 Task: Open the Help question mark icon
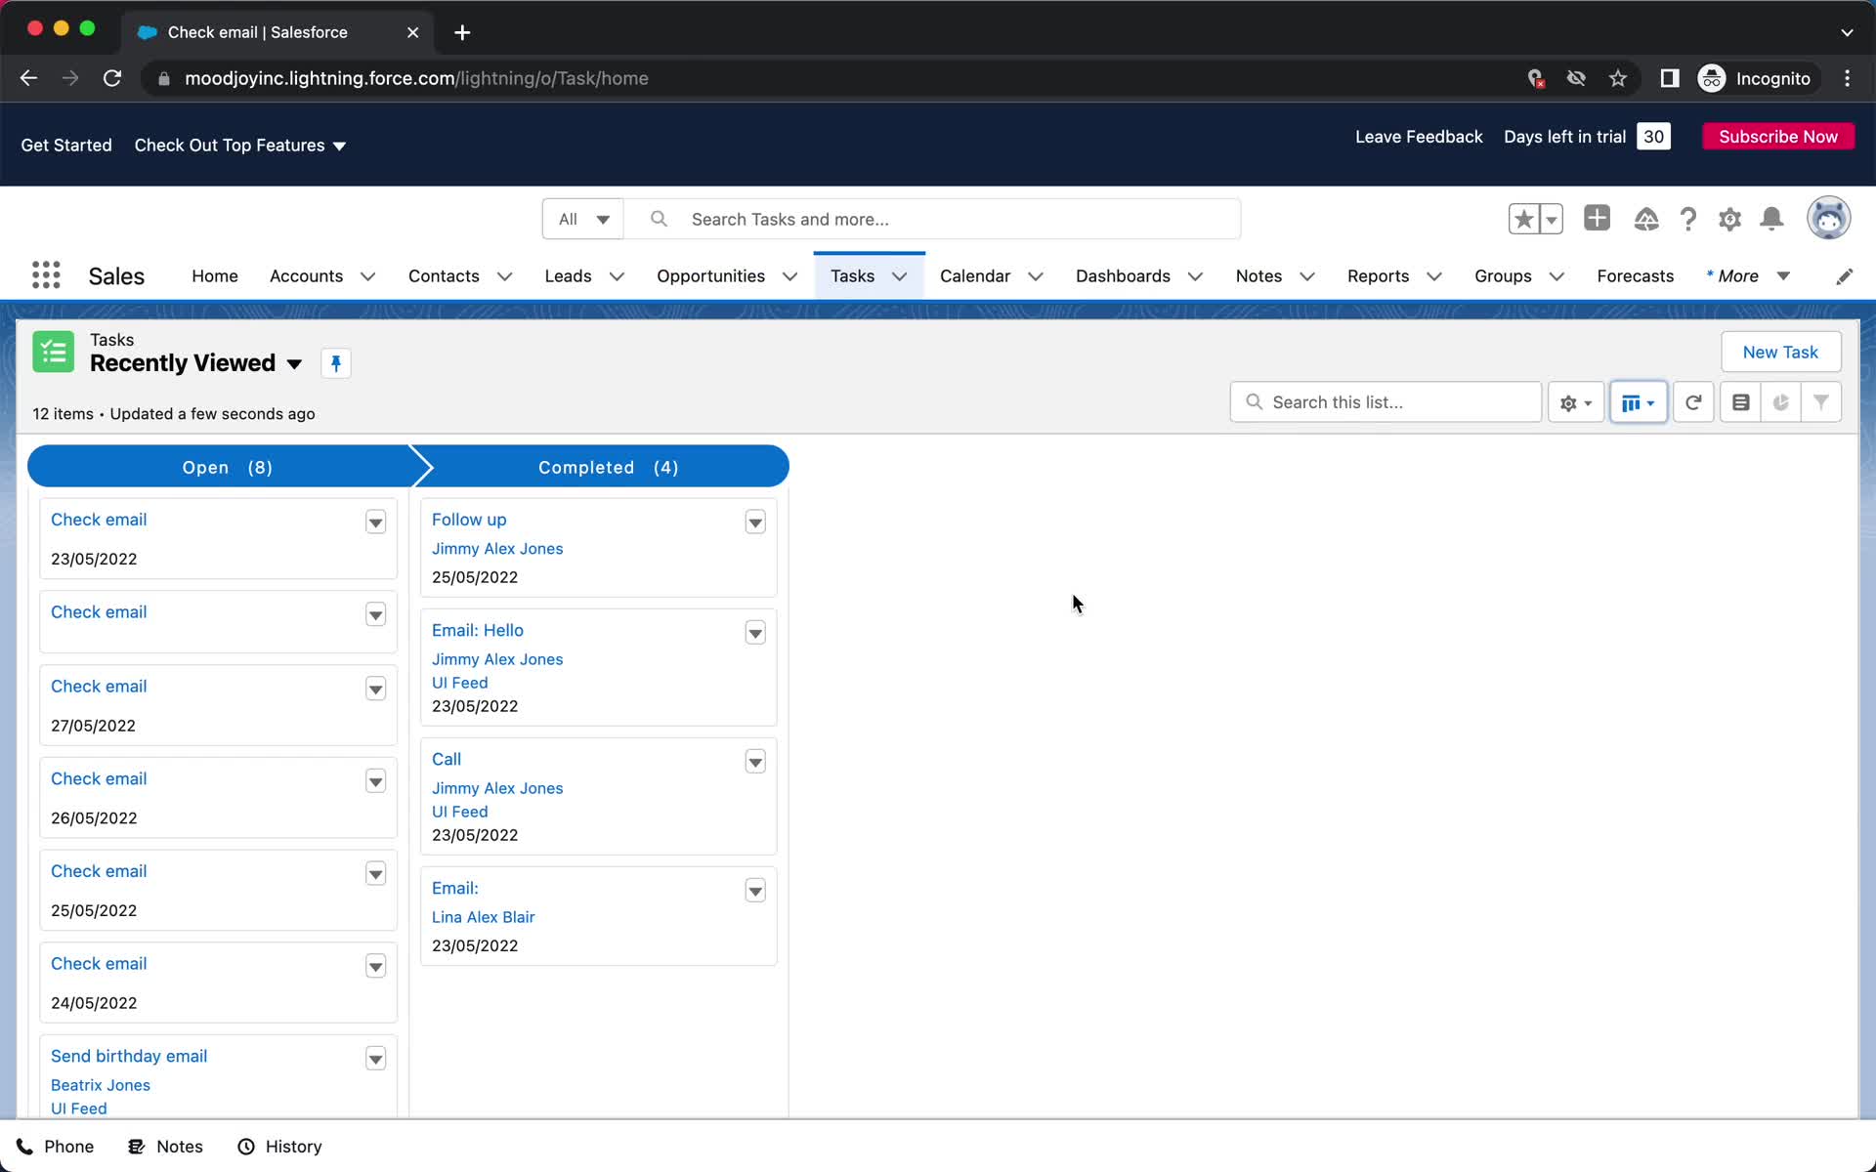point(1687,219)
